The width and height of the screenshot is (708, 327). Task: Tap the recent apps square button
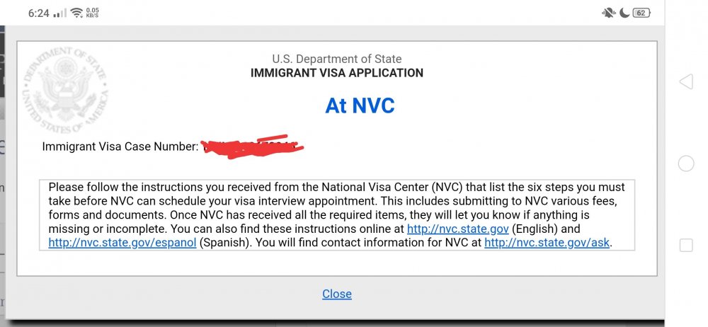(x=686, y=245)
